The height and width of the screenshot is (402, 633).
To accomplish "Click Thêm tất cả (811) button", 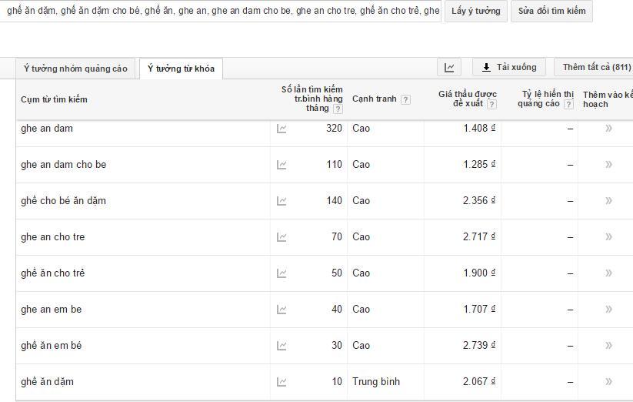I will [595, 68].
